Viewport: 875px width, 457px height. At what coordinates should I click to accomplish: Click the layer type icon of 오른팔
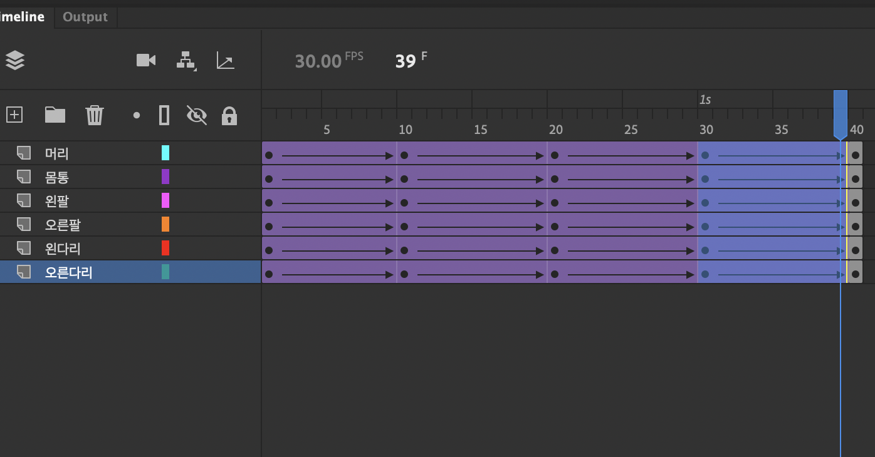coord(24,224)
